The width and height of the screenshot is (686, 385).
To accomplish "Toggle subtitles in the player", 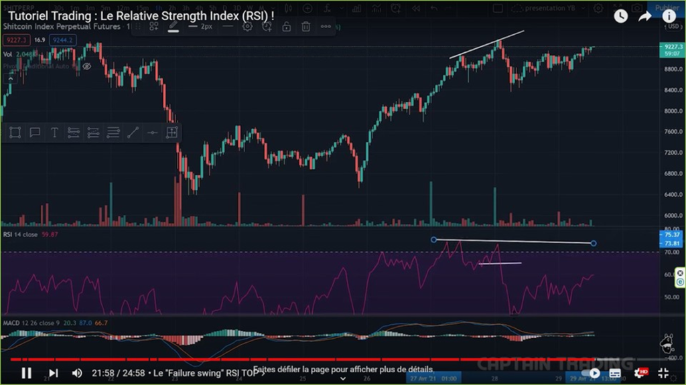I will (615, 373).
